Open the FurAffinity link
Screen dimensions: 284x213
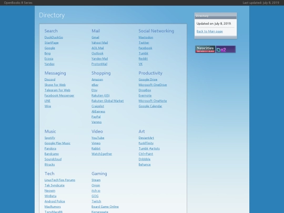146,143
